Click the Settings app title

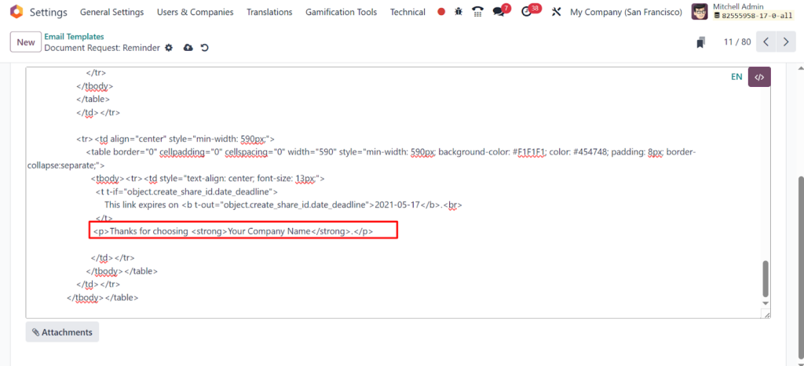pos(48,12)
